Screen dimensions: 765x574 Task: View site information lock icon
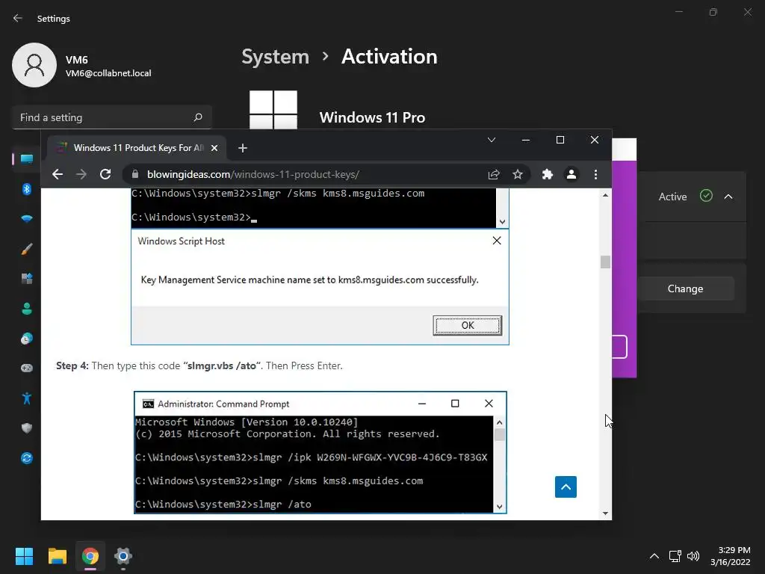pos(136,174)
